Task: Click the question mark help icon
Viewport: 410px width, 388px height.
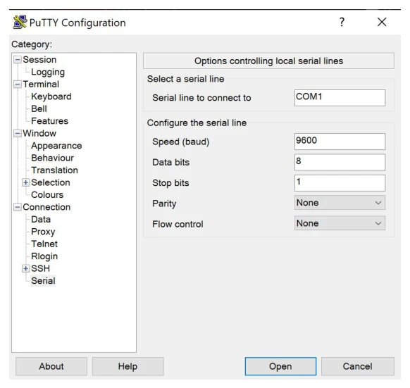Action: pos(342,23)
